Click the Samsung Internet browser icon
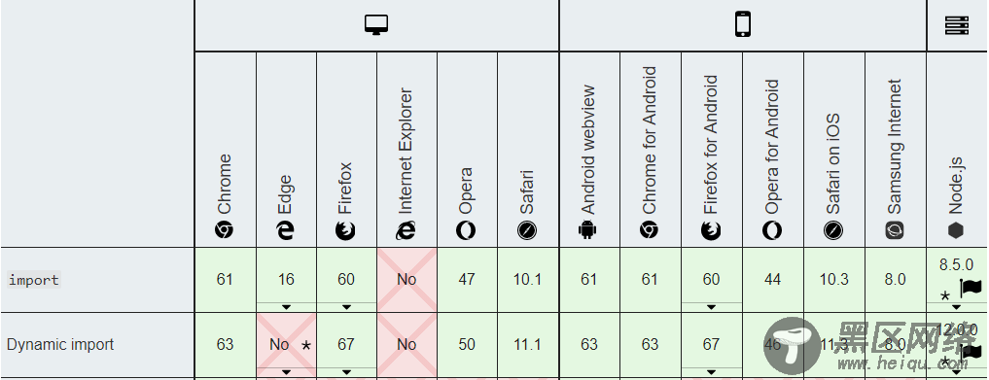 coord(895,230)
